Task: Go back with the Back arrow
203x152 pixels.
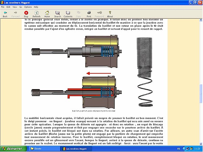Action: click(x=5, y=14)
